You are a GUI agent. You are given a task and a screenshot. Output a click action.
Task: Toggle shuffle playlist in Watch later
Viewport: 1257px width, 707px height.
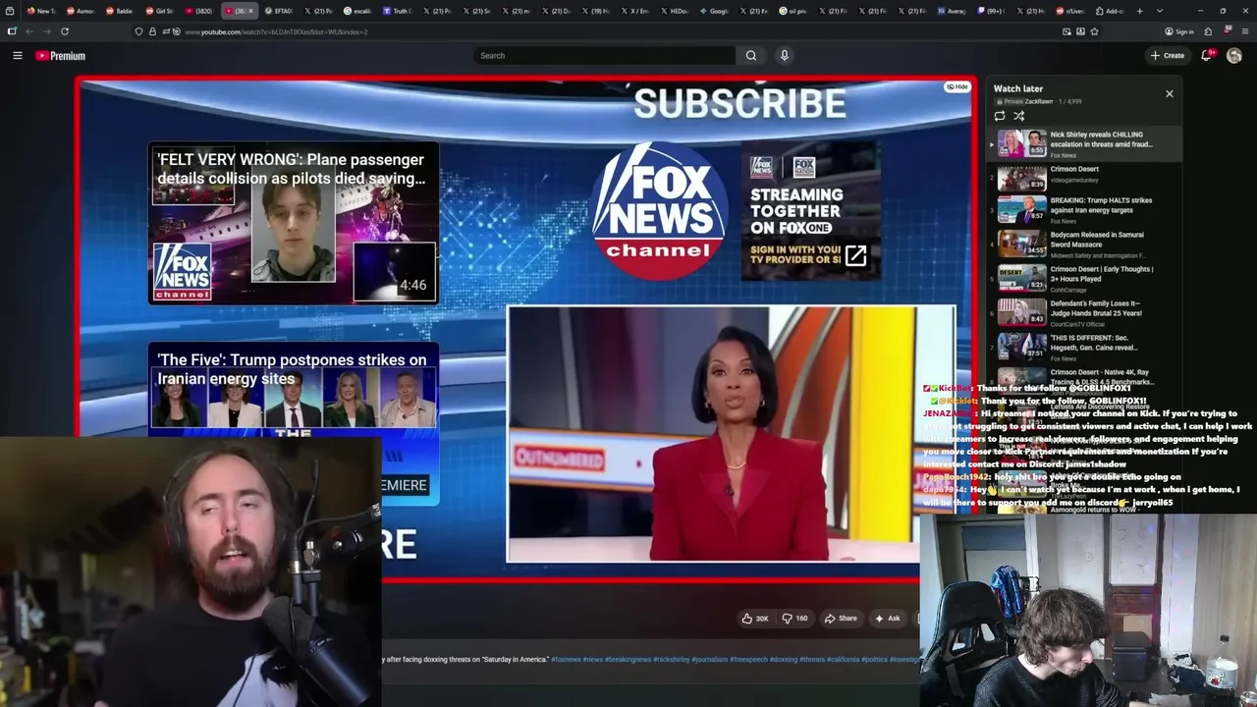click(x=1019, y=116)
